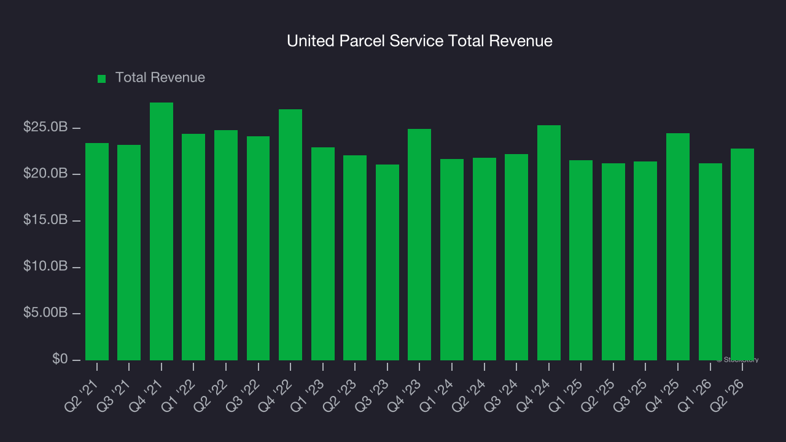Click the Q2 '22 revenue bar

(x=226, y=245)
